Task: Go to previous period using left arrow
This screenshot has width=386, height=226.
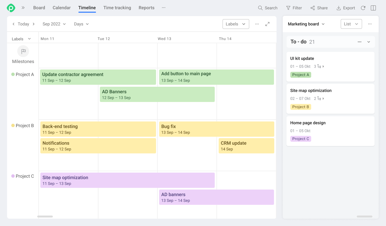Action: [13, 24]
